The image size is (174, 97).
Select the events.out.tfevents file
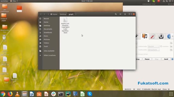click(65, 25)
